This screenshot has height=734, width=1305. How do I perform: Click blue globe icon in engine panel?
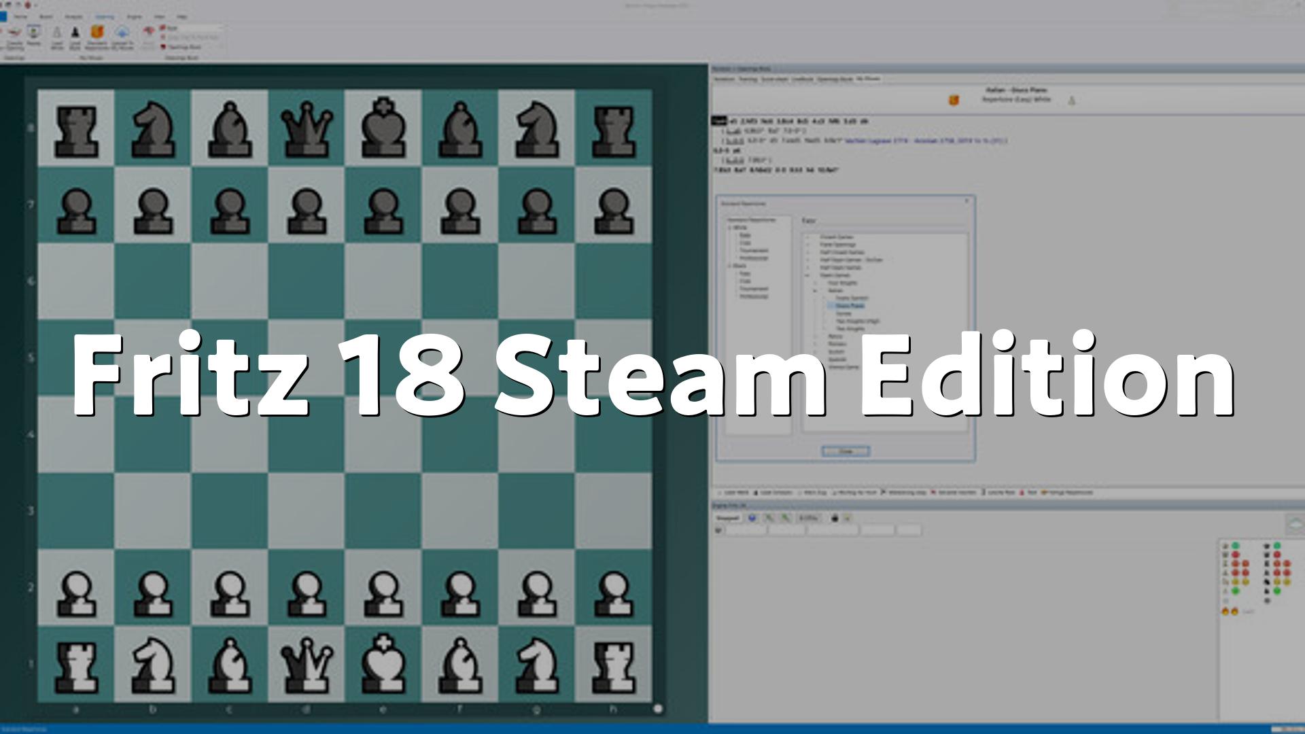pyautogui.click(x=752, y=518)
